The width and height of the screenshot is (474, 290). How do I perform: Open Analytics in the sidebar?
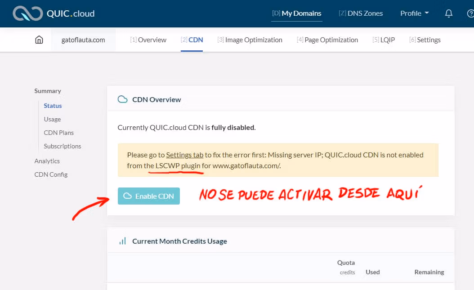[x=47, y=161]
